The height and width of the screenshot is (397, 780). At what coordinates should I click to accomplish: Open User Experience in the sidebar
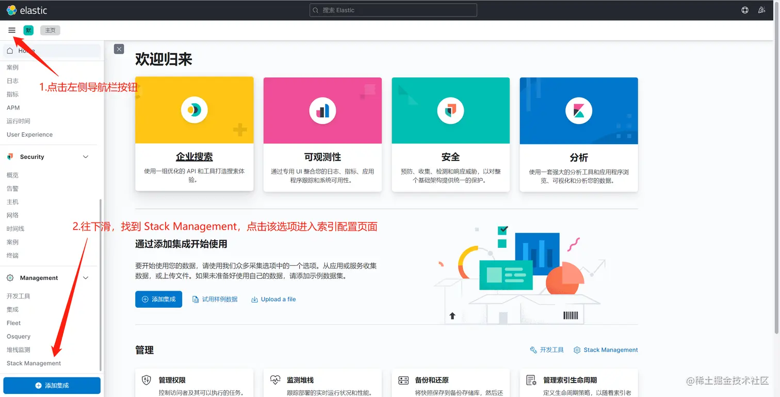coord(29,135)
